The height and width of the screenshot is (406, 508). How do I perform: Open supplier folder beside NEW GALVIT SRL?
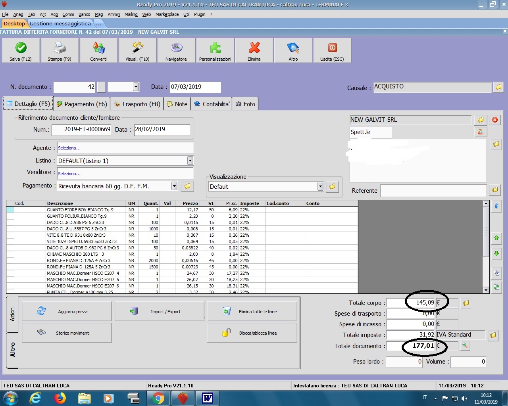(480, 120)
